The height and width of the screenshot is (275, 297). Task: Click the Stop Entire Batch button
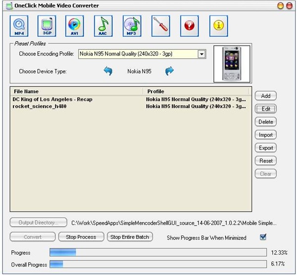tap(130, 237)
